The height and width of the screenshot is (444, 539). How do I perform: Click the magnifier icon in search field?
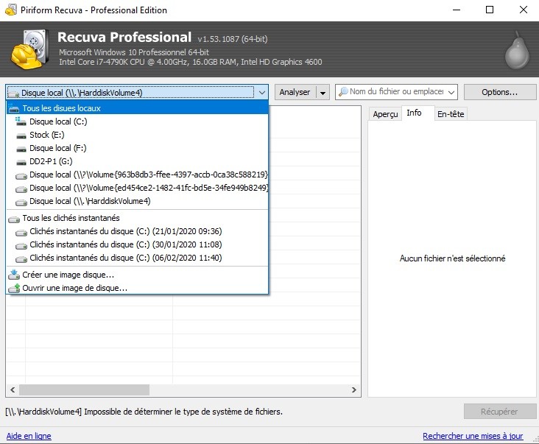pos(342,92)
